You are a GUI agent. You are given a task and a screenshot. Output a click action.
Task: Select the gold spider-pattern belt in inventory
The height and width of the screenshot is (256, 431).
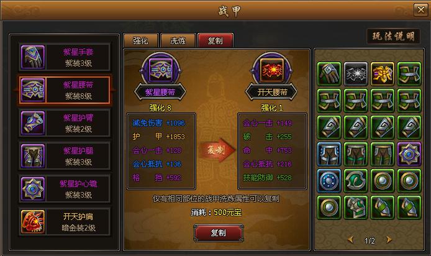click(383, 74)
